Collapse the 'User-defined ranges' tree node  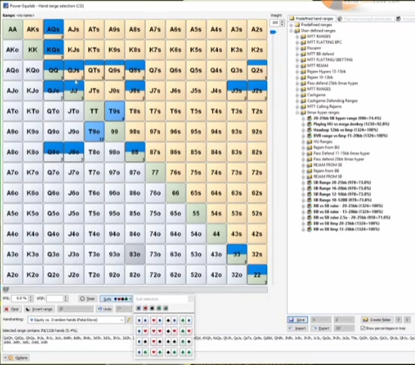click(x=291, y=31)
